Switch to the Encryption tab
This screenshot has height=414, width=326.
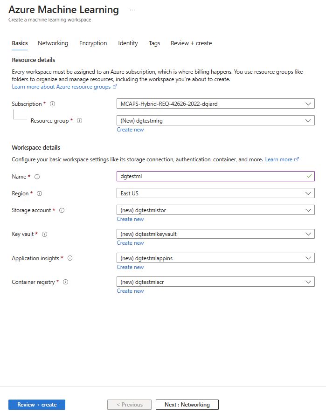tap(93, 43)
